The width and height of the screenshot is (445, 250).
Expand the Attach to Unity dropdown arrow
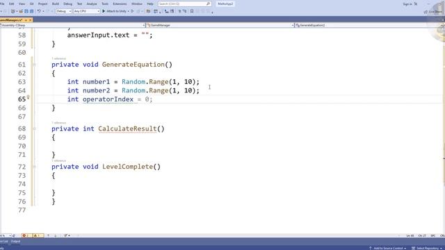click(128, 11)
